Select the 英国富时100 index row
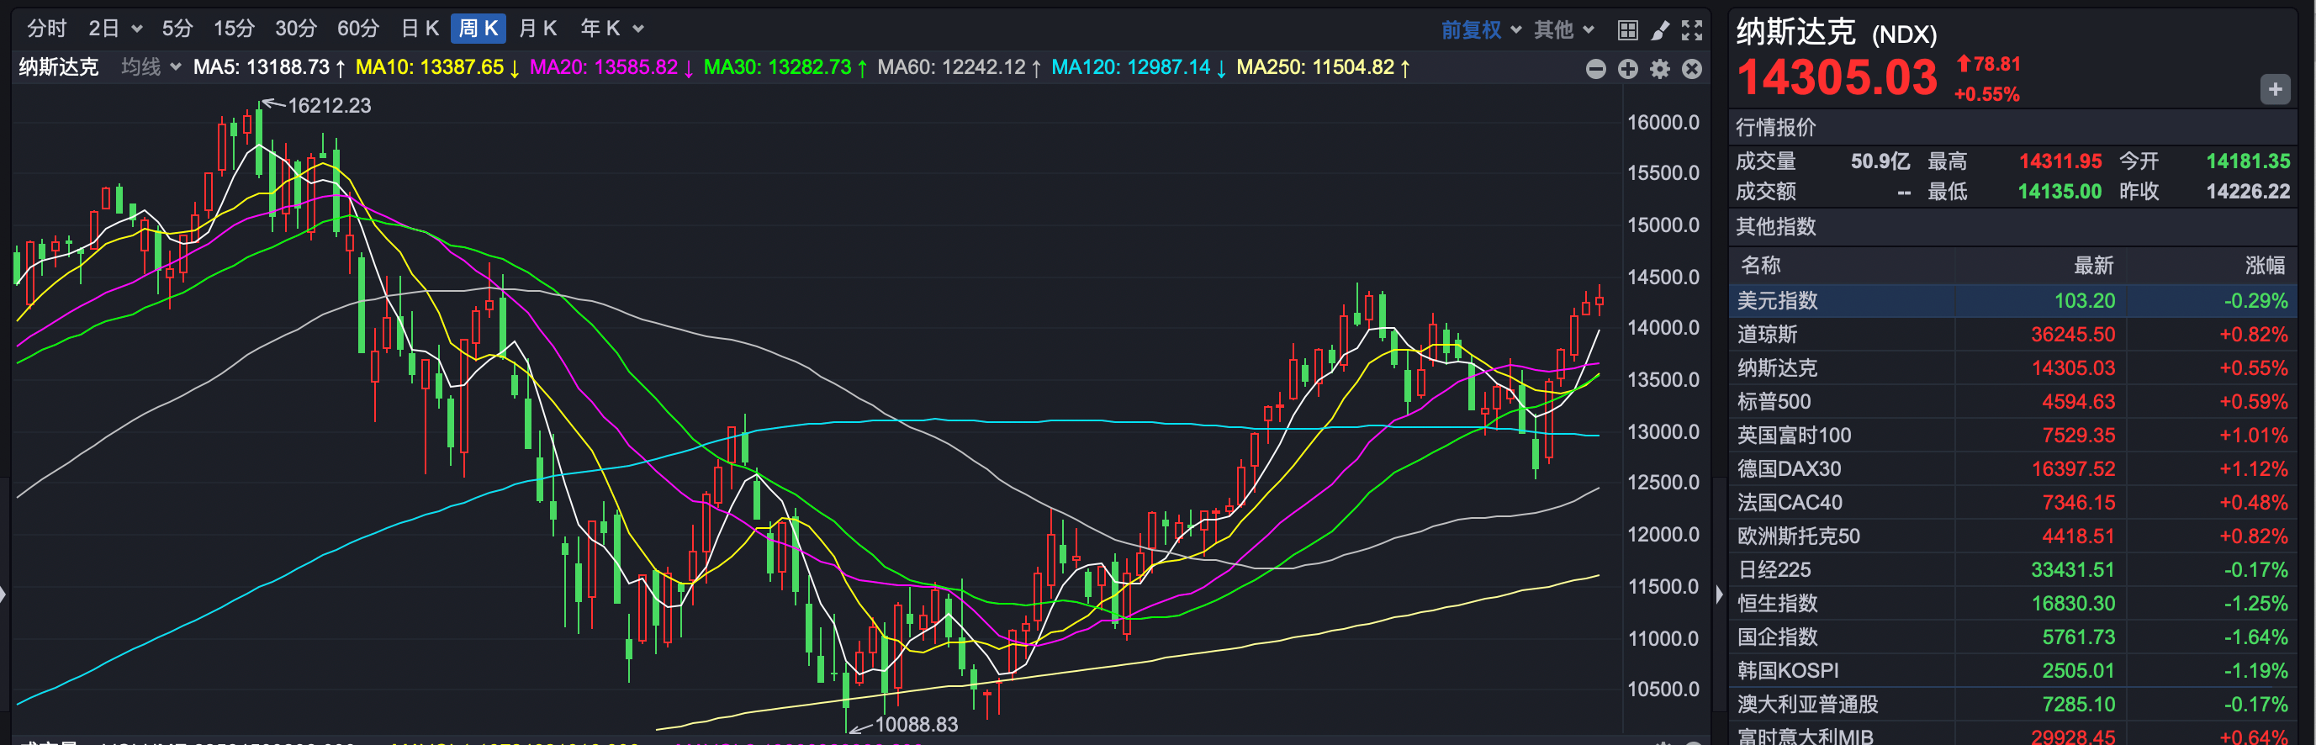 click(2012, 435)
